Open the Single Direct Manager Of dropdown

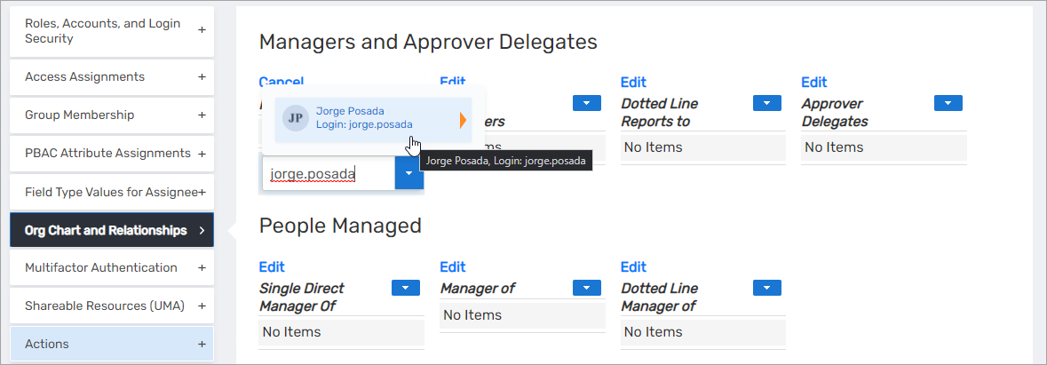point(405,287)
